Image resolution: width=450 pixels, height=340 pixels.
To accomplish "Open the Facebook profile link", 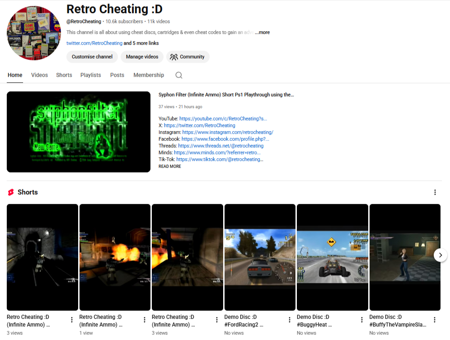I will click(225, 139).
